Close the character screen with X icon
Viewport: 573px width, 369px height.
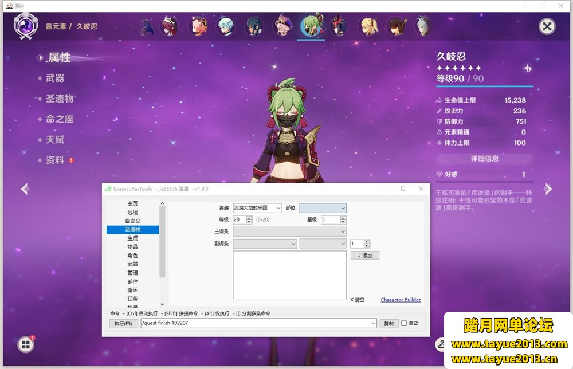click(547, 26)
